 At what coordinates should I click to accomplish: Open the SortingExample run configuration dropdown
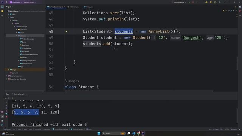point(180,2)
